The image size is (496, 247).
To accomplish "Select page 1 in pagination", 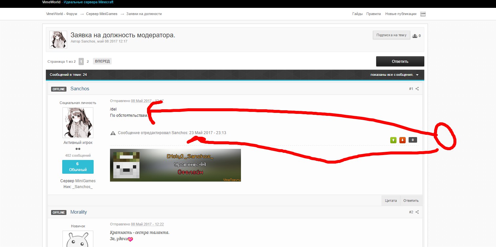I will (x=81, y=62).
